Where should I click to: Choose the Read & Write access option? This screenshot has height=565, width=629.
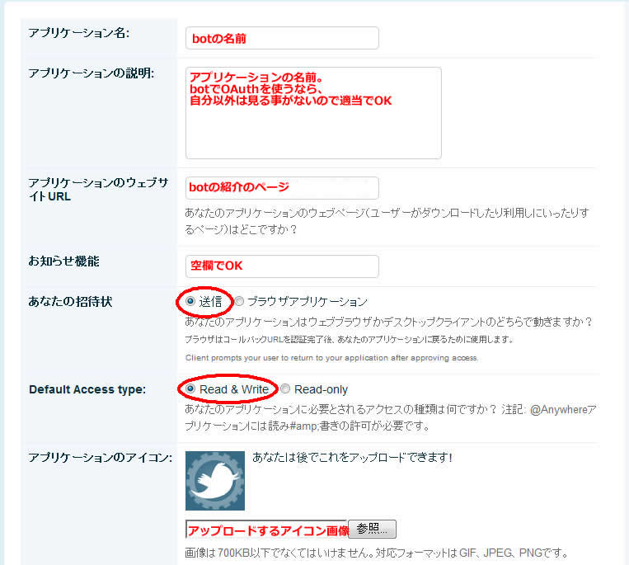coord(190,388)
